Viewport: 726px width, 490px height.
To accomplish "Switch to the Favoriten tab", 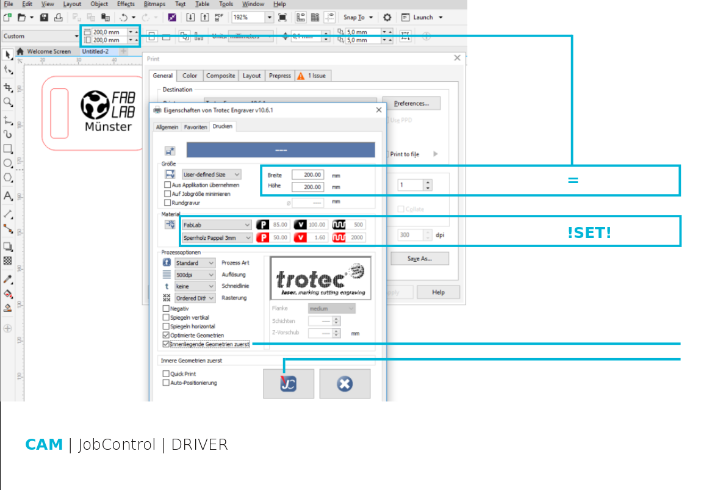I will [x=195, y=127].
